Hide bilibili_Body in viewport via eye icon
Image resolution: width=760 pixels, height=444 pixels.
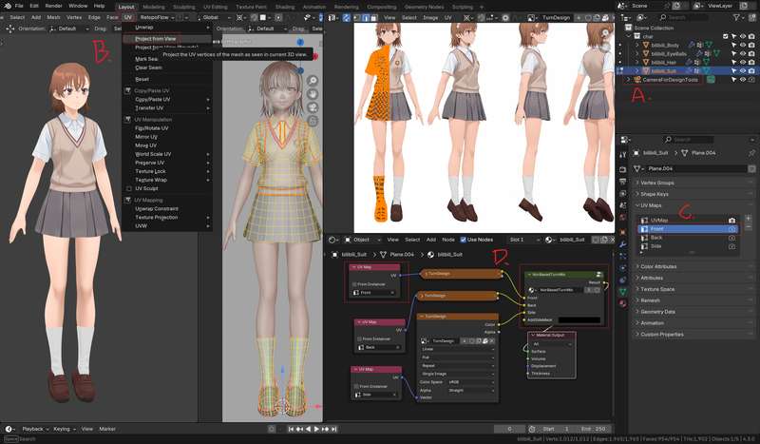point(743,45)
